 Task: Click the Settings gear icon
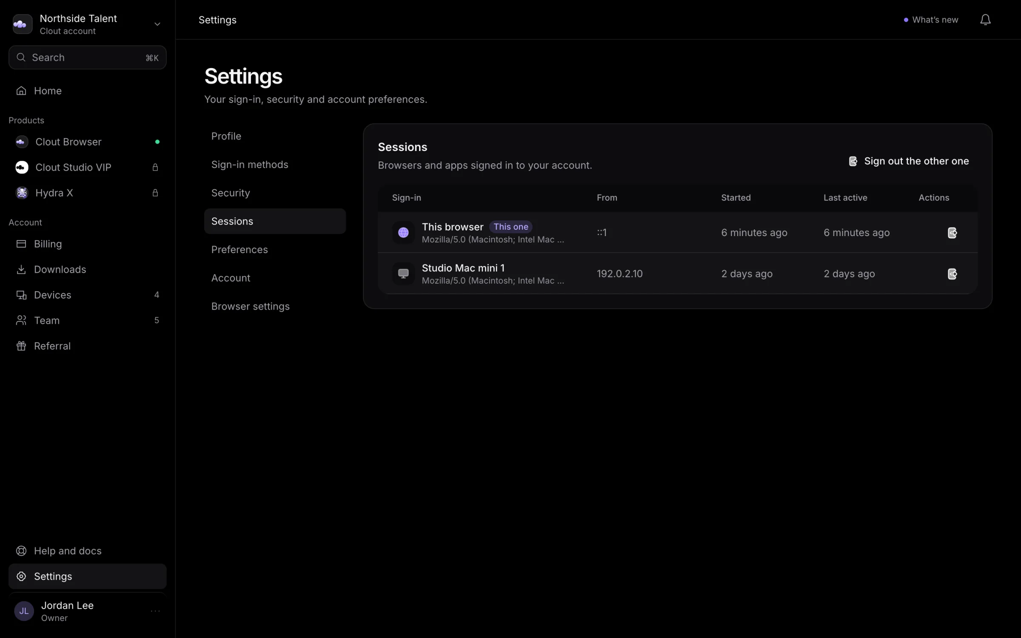point(21,576)
